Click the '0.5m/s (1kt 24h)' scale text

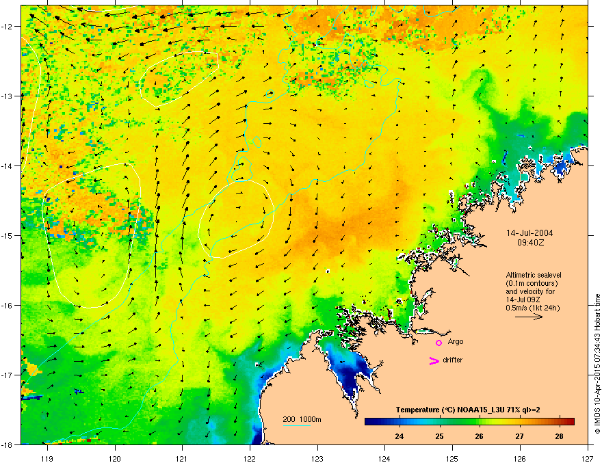point(532,308)
